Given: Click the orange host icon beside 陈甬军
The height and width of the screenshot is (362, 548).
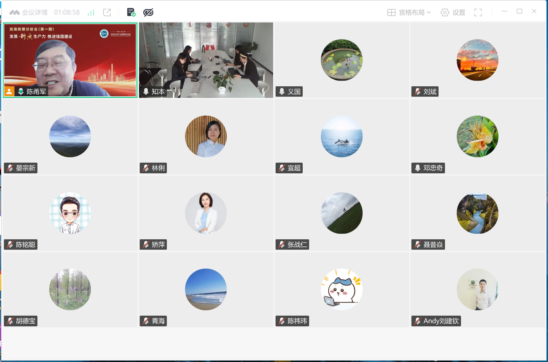Looking at the screenshot, I should tap(9, 92).
